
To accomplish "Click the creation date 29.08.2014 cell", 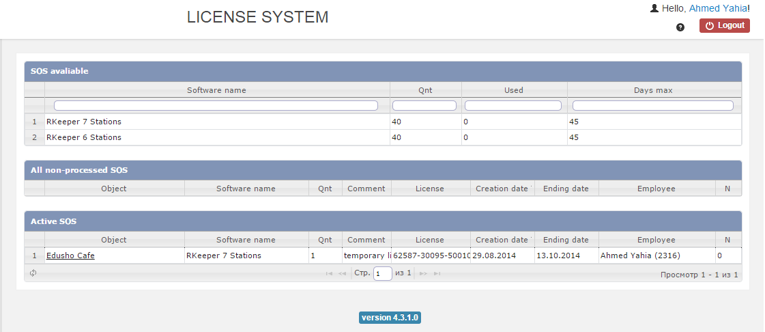I will [x=502, y=255].
